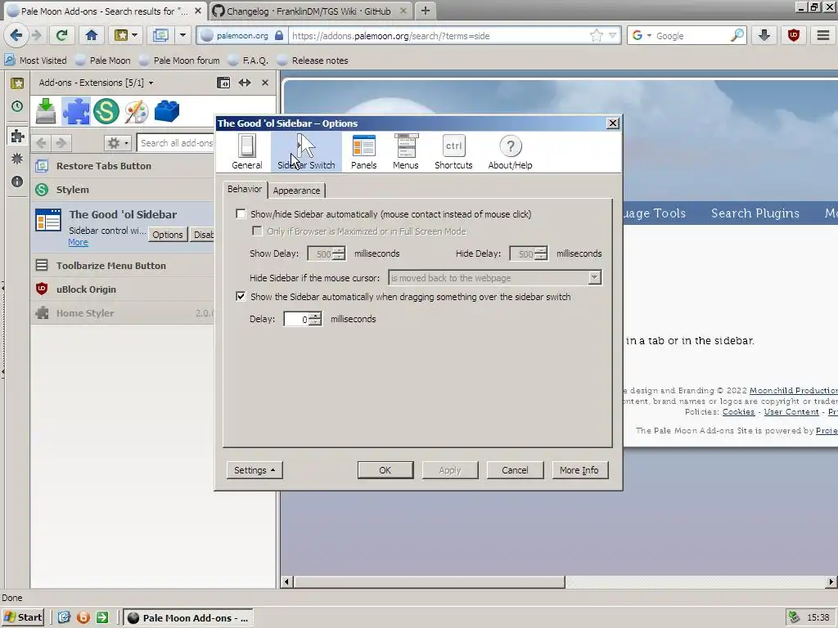This screenshot has height=628, width=838.
Task: Click the Apply button
Action: coord(450,470)
